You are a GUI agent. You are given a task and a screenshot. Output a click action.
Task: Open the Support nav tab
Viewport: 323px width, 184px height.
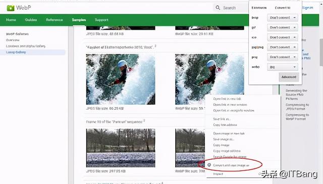coord(101,20)
